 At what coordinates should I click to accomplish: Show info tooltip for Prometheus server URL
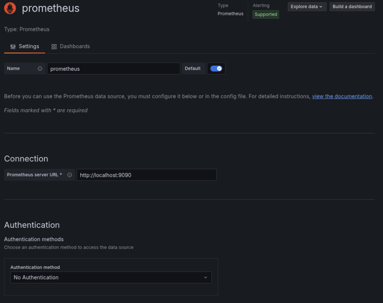(x=70, y=175)
